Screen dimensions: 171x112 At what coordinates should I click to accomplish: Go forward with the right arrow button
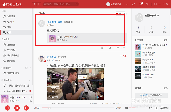click(x=38, y=4)
